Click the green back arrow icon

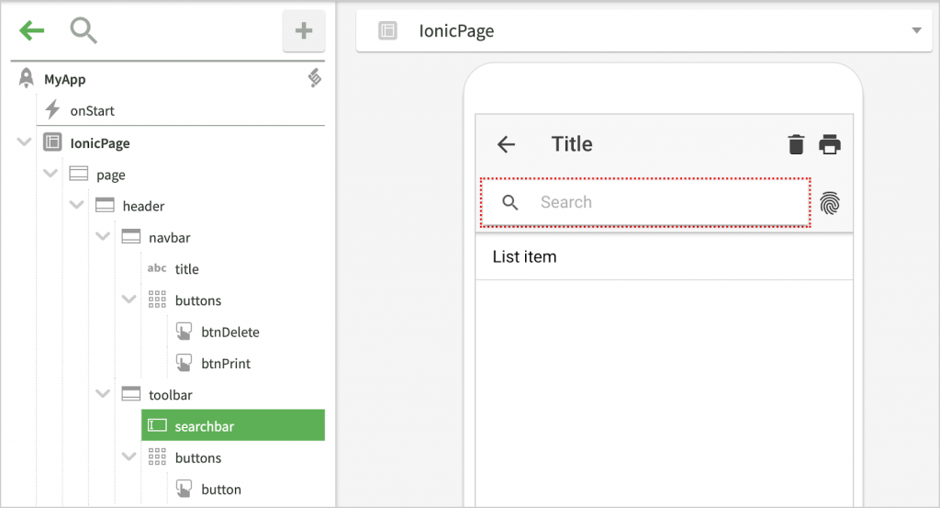coord(32,31)
